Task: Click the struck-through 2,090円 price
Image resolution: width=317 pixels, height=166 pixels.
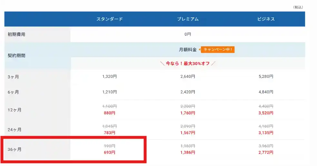Action: pyautogui.click(x=188, y=126)
